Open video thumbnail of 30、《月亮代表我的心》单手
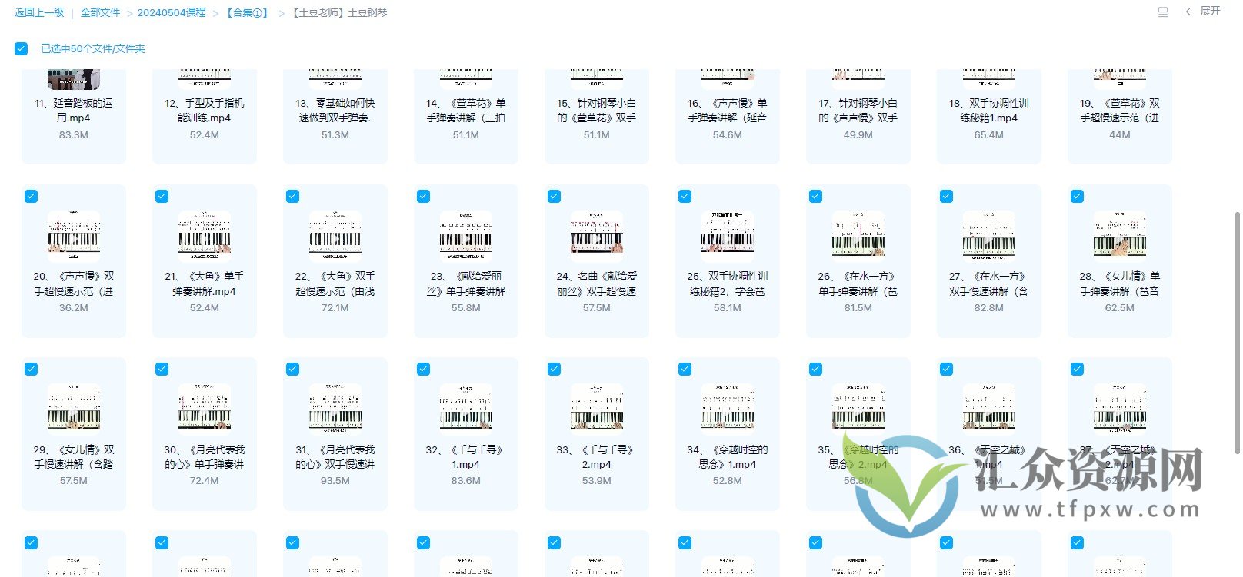The height and width of the screenshot is (577, 1243). [205, 410]
